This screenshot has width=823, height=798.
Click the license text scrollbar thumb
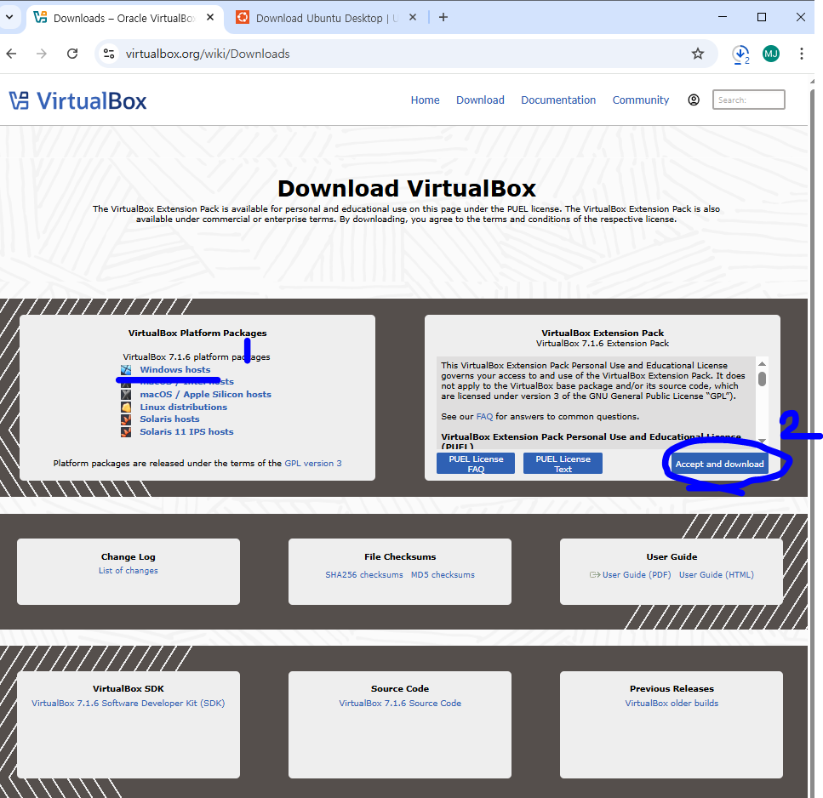pyautogui.click(x=762, y=379)
